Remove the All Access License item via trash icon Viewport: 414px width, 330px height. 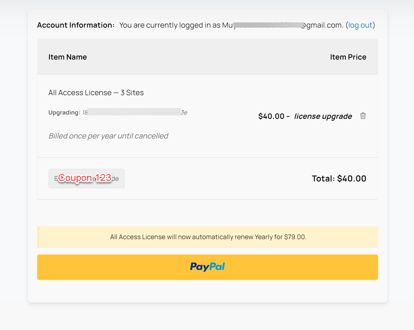[x=363, y=116]
